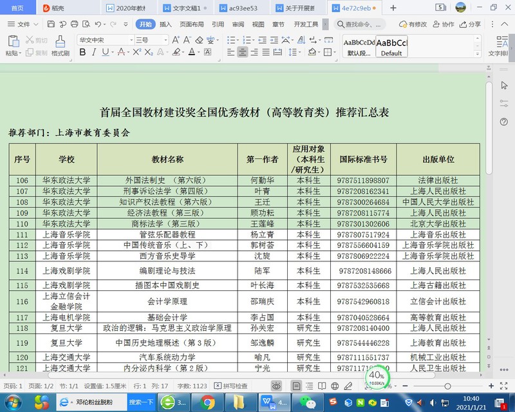The width and height of the screenshot is (515, 412).
Task: Click the zoom slider in status bar
Action: [x=447, y=386]
